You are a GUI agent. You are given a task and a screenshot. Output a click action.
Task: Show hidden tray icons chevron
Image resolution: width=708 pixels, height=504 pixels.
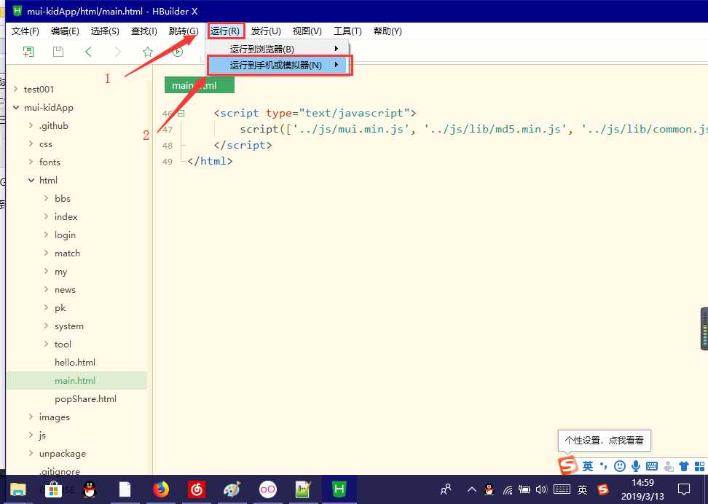coord(471,489)
